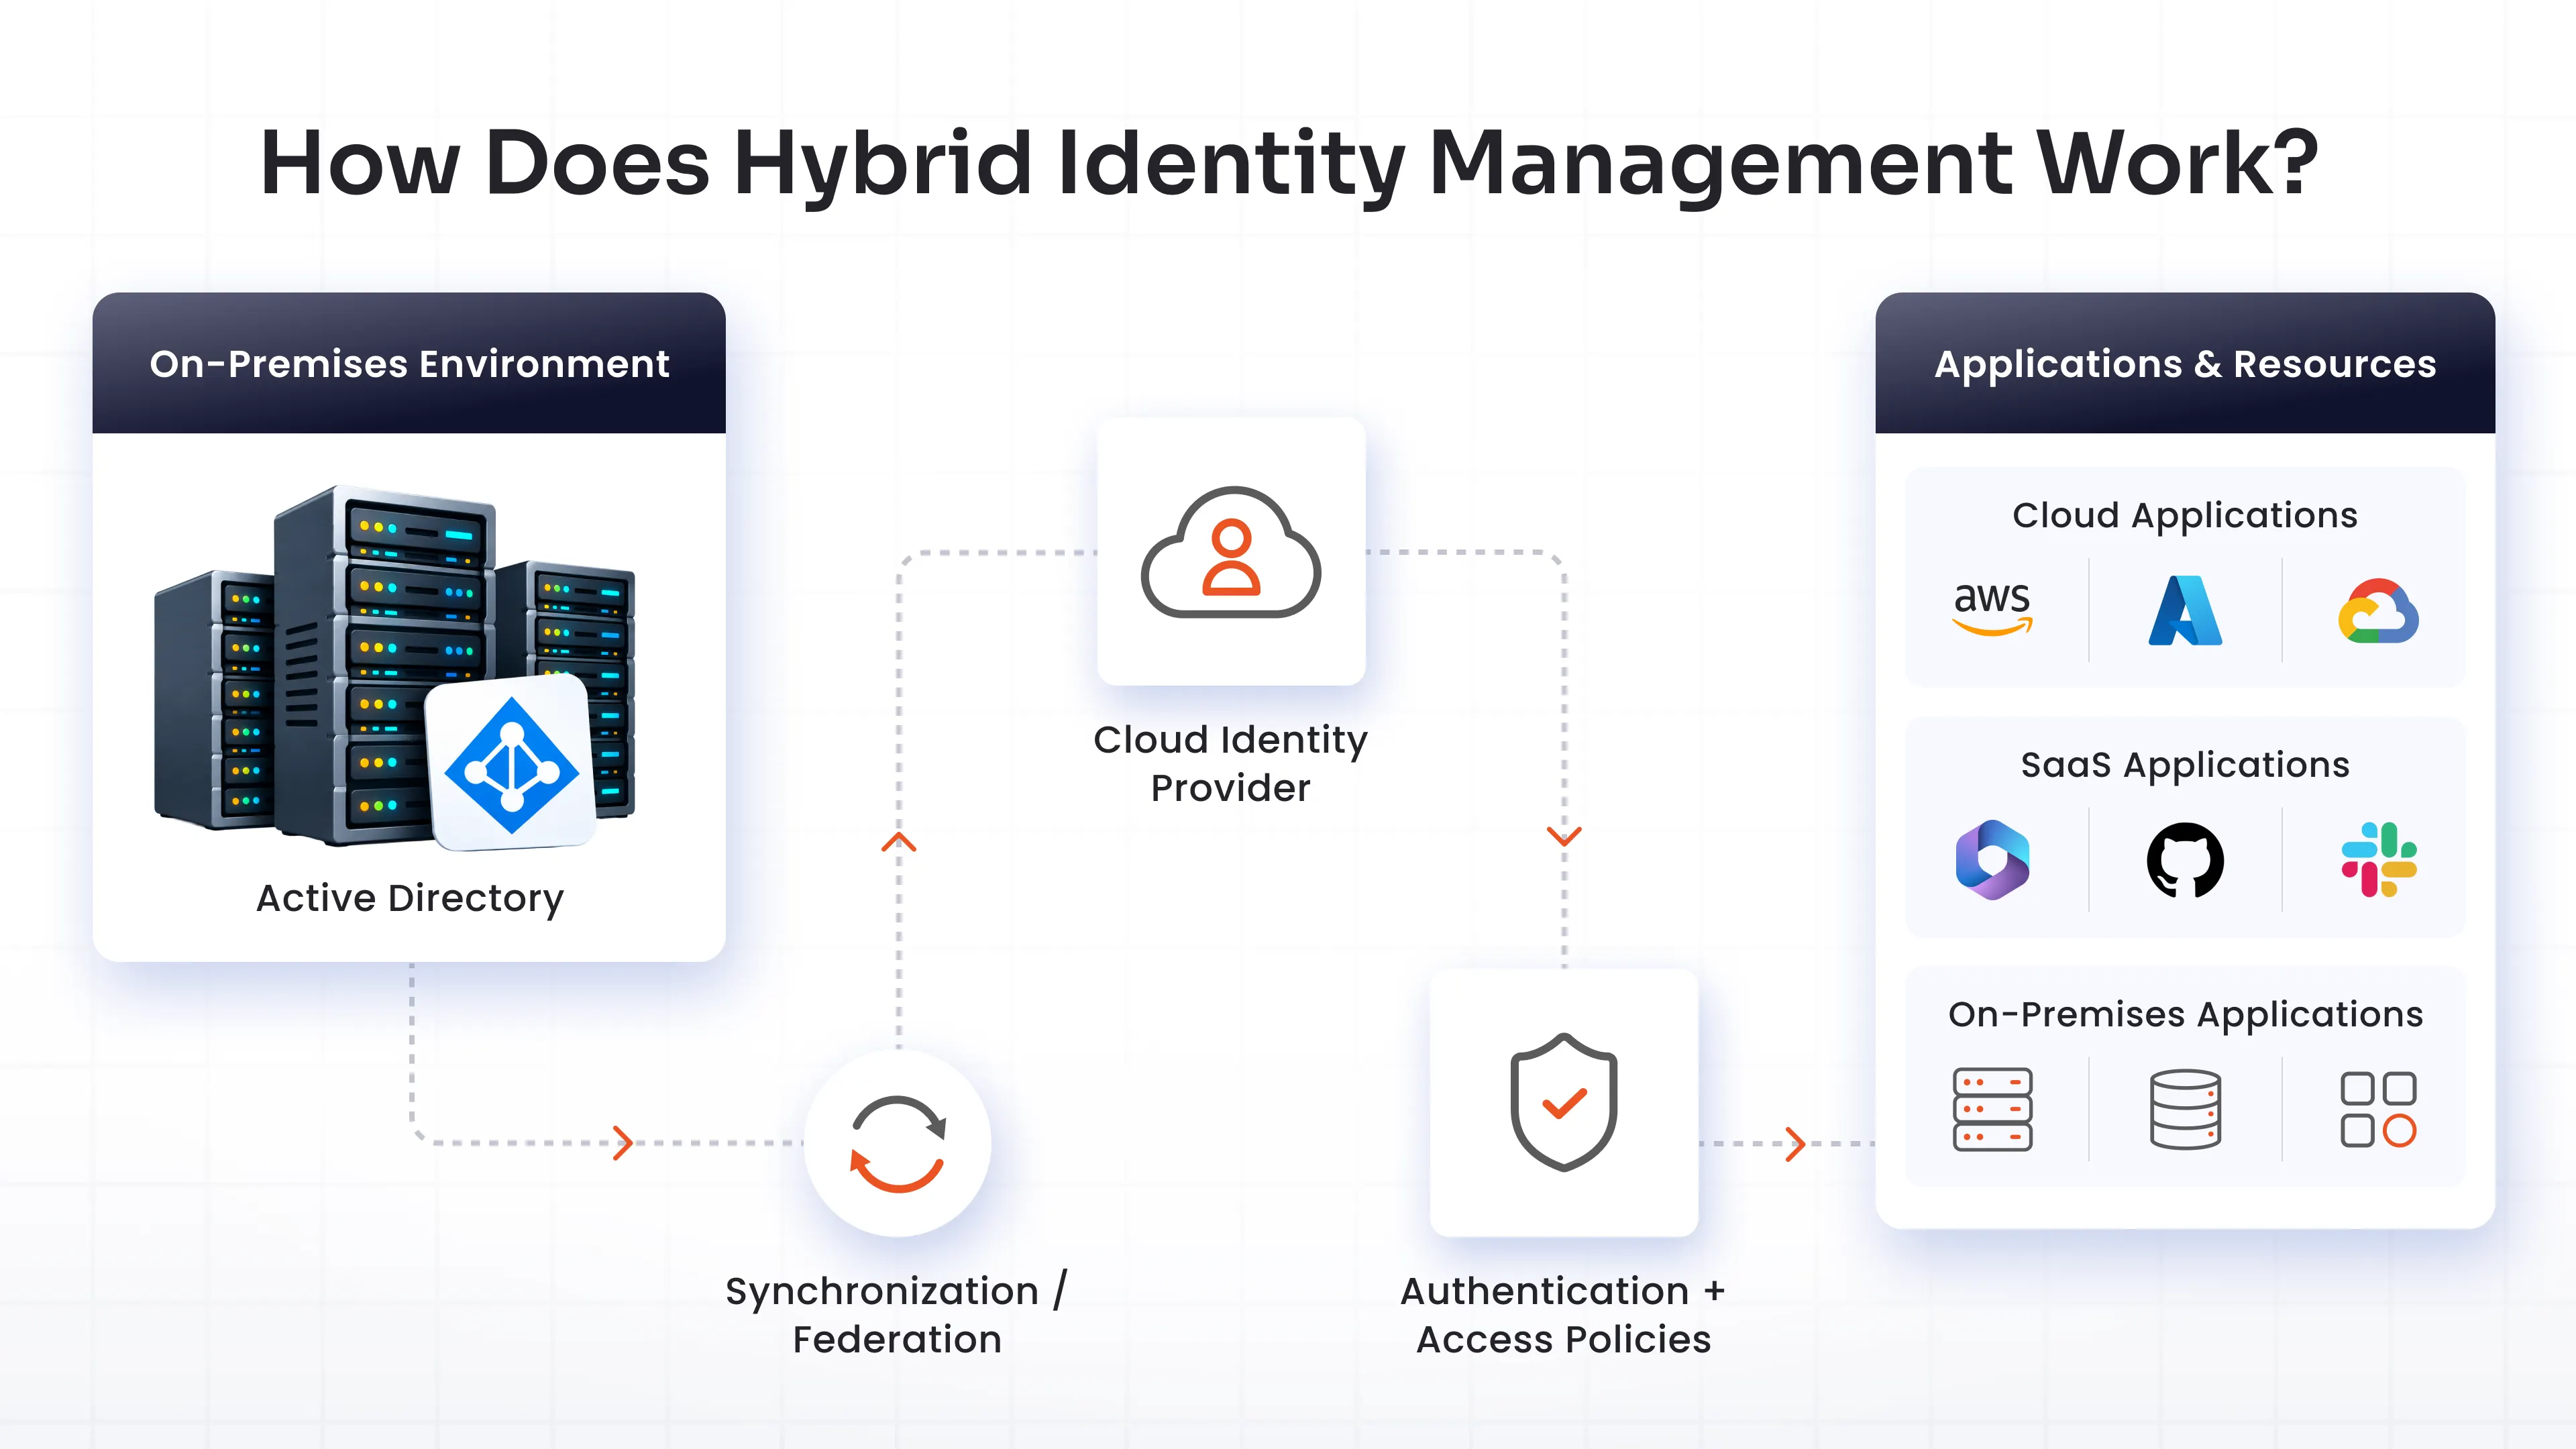This screenshot has height=1449, width=2576.
Task: Click the app grid squares icon
Action: (2378, 1110)
